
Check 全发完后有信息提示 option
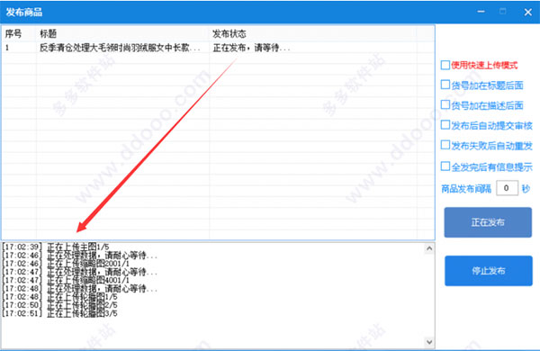pyautogui.click(x=445, y=166)
